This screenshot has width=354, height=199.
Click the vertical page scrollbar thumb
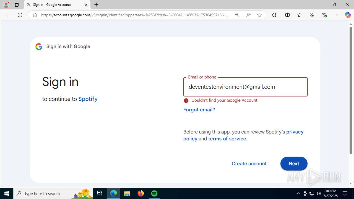click(351, 91)
